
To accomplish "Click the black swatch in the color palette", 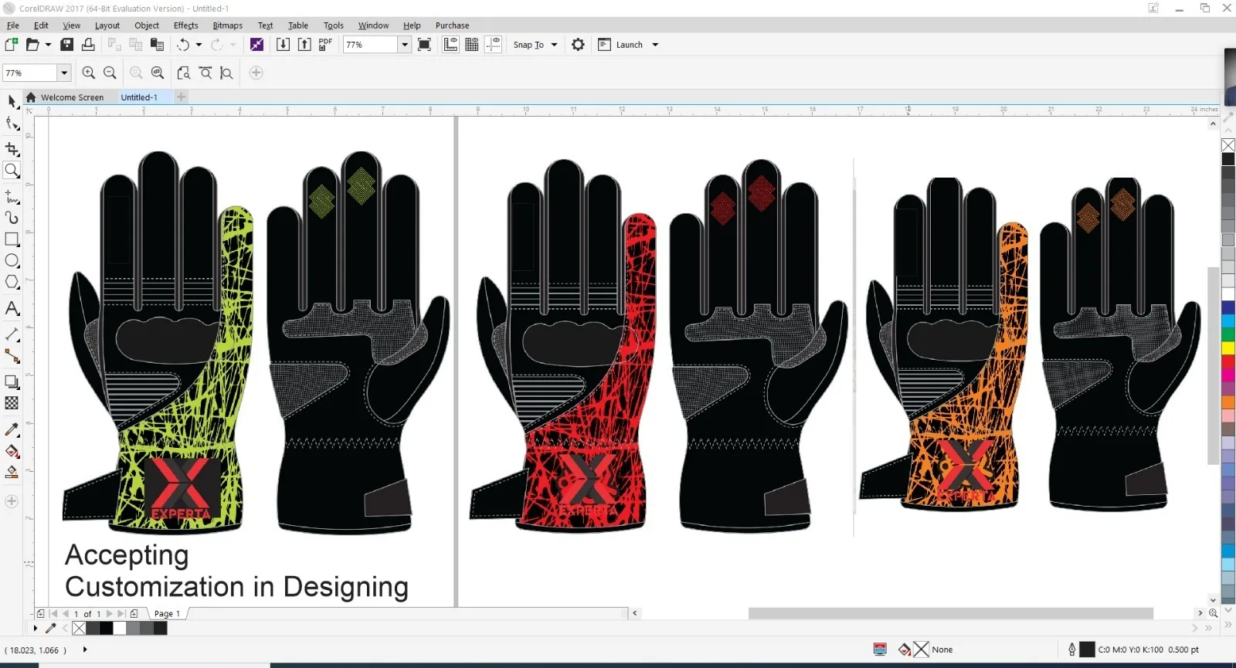I will [1228, 159].
